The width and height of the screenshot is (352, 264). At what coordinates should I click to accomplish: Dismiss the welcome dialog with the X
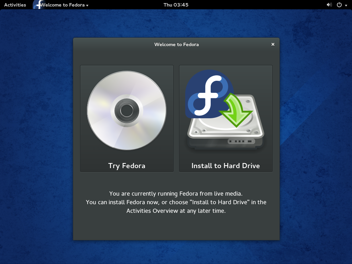pyautogui.click(x=273, y=44)
